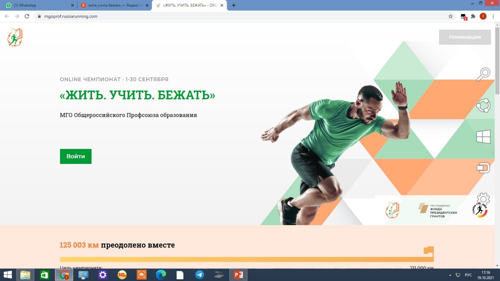Viewport: 500px width, 281px height.
Task: Open the RUS language selector in the tray
Action: [x=469, y=275]
